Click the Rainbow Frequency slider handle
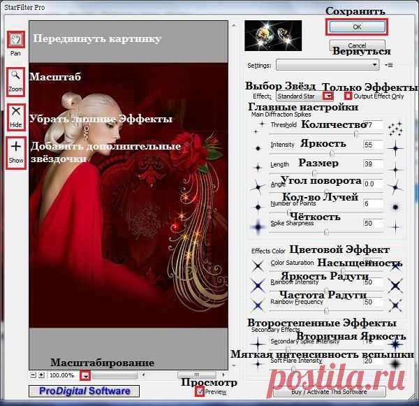The width and height of the screenshot is (419, 406). point(326,310)
